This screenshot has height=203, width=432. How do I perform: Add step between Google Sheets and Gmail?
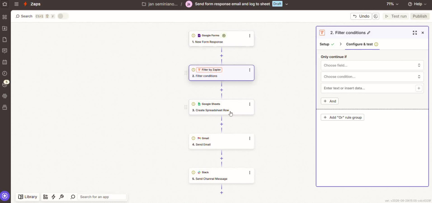pos(222,124)
